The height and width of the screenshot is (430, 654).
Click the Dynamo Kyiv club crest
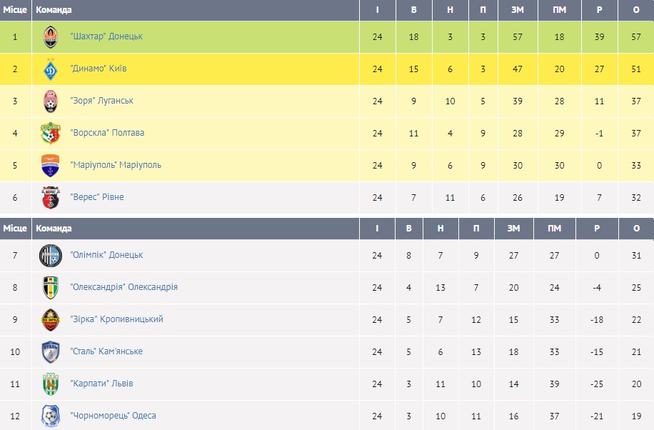50,69
